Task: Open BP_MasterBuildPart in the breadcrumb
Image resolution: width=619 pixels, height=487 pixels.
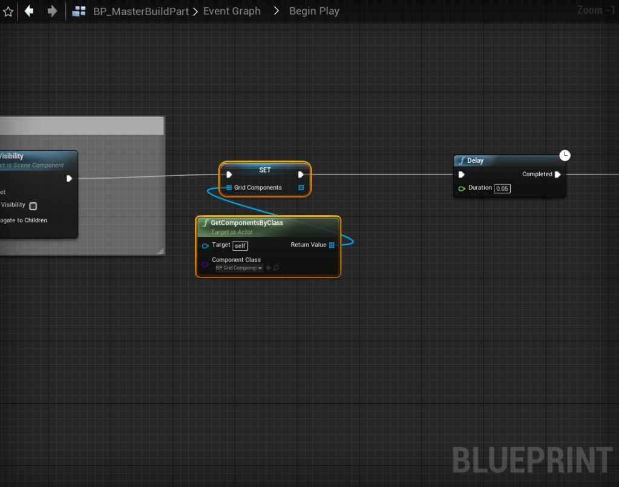Action: click(x=140, y=11)
